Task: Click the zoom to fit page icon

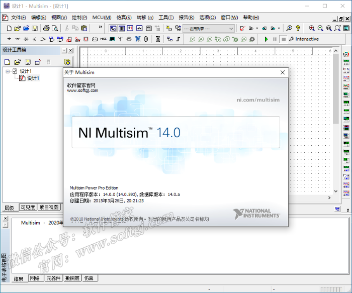Action: click(337, 28)
